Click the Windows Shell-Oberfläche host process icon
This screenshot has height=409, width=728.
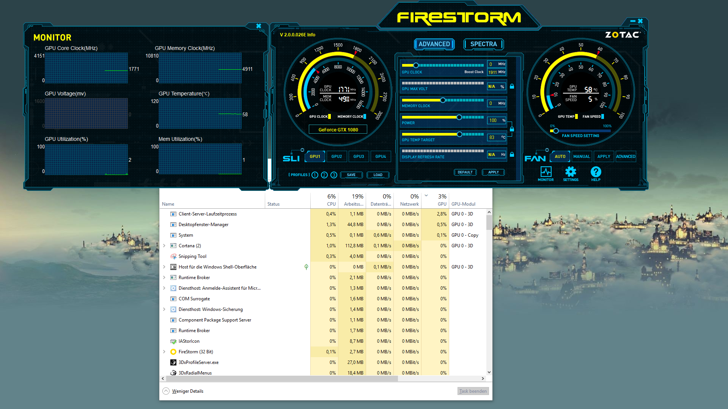click(173, 267)
